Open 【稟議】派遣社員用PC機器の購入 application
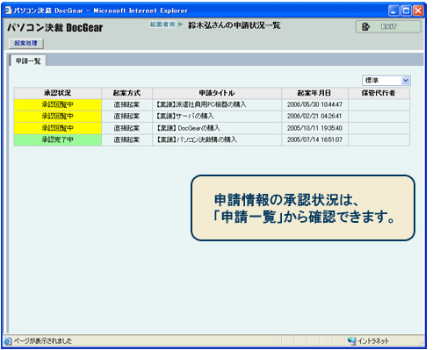This screenshot has width=440, height=350. tap(201, 104)
